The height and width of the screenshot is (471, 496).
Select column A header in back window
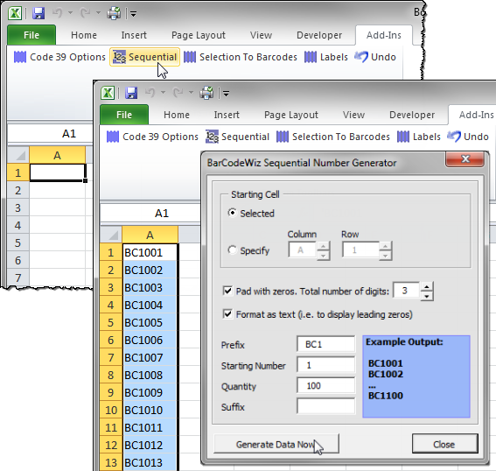pos(57,155)
